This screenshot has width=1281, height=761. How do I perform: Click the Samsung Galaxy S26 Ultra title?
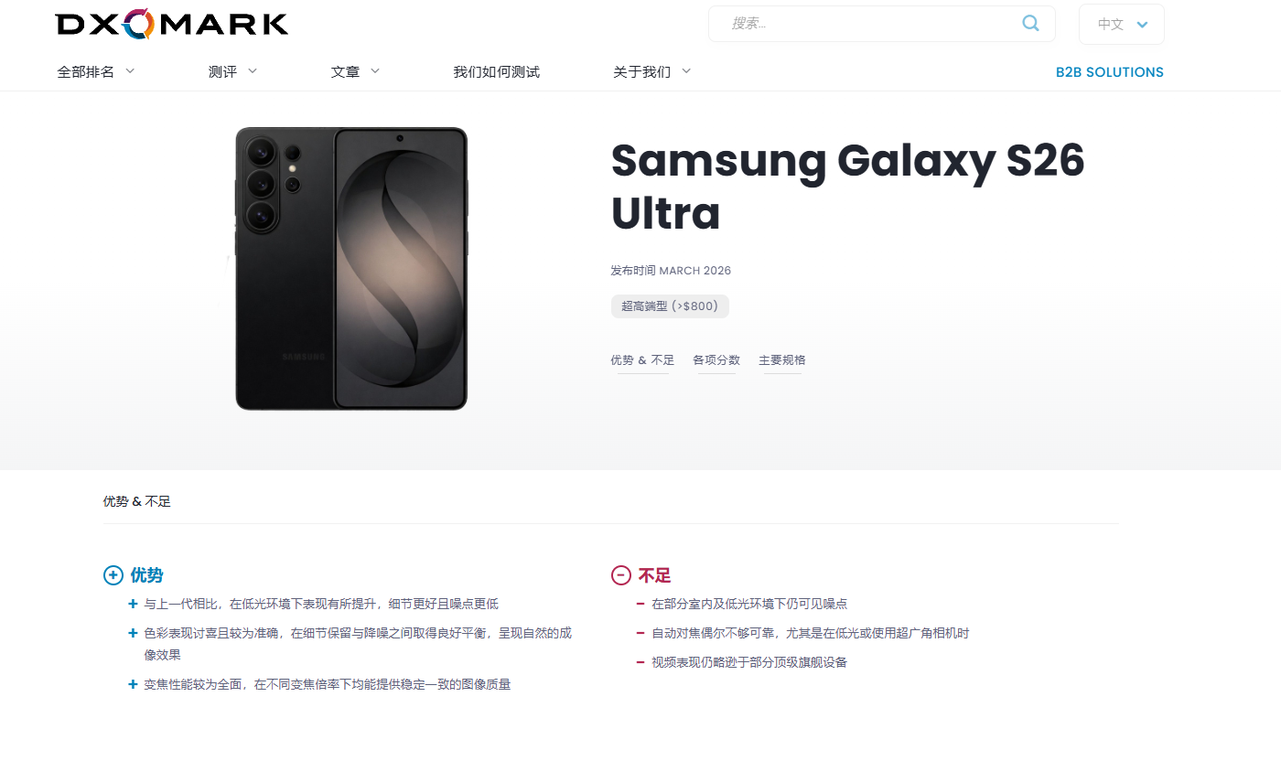847,187
